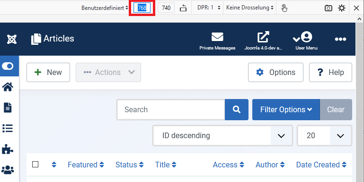Sort articles by Author
Viewport: 364px width, 182px height.
(270, 165)
